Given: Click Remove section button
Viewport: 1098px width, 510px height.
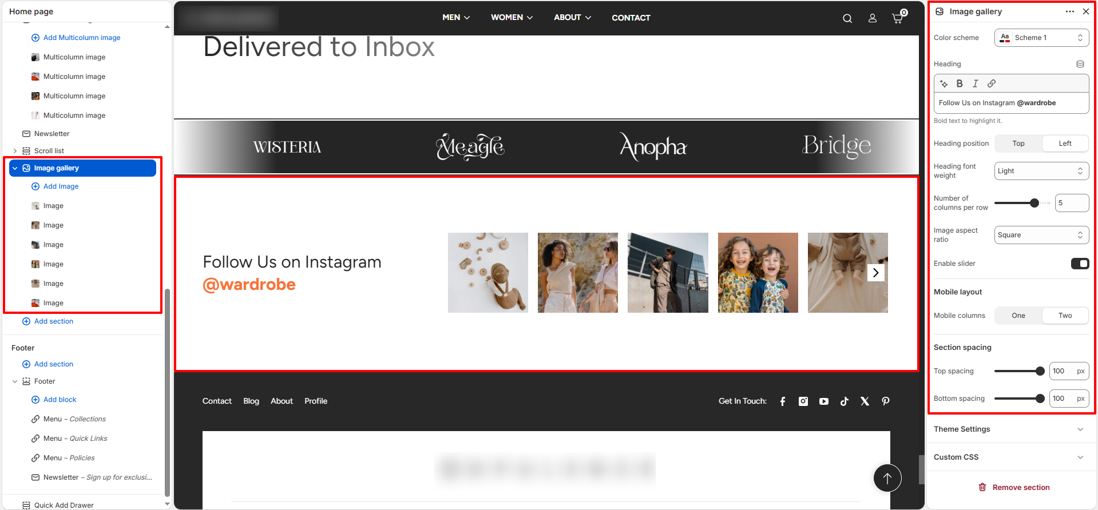Looking at the screenshot, I should click(x=1014, y=487).
